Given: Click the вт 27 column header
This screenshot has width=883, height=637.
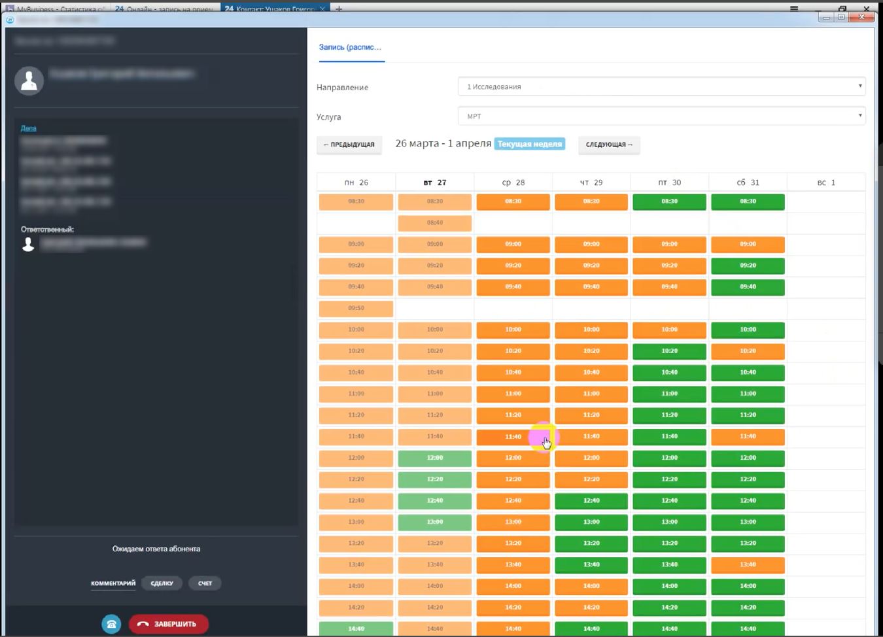Looking at the screenshot, I should 435,182.
